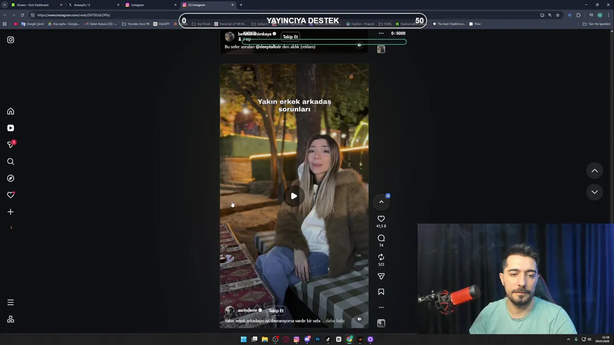Open Flow bookmark

475,24
